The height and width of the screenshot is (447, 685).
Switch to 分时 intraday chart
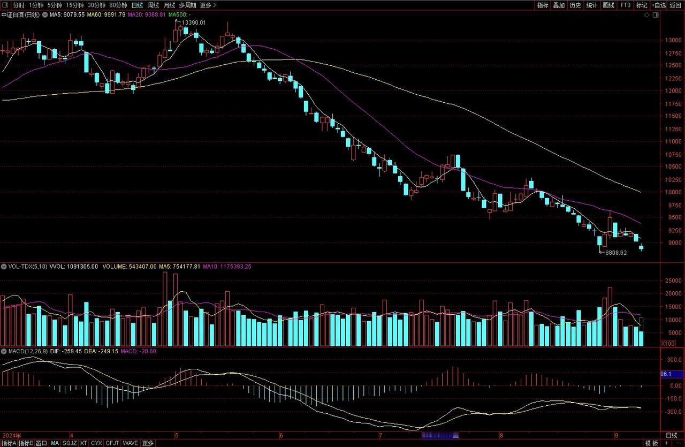click(19, 5)
